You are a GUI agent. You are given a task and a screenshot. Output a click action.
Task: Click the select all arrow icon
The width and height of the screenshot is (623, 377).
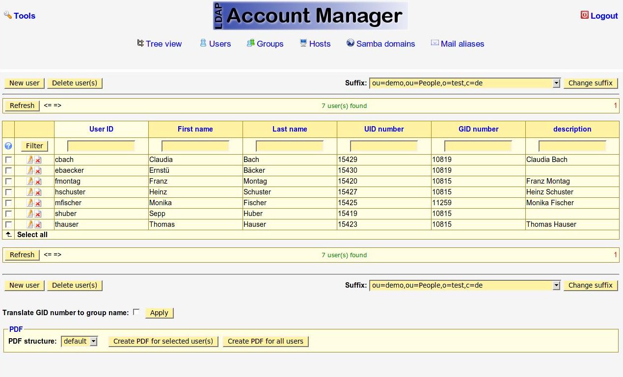(8, 235)
